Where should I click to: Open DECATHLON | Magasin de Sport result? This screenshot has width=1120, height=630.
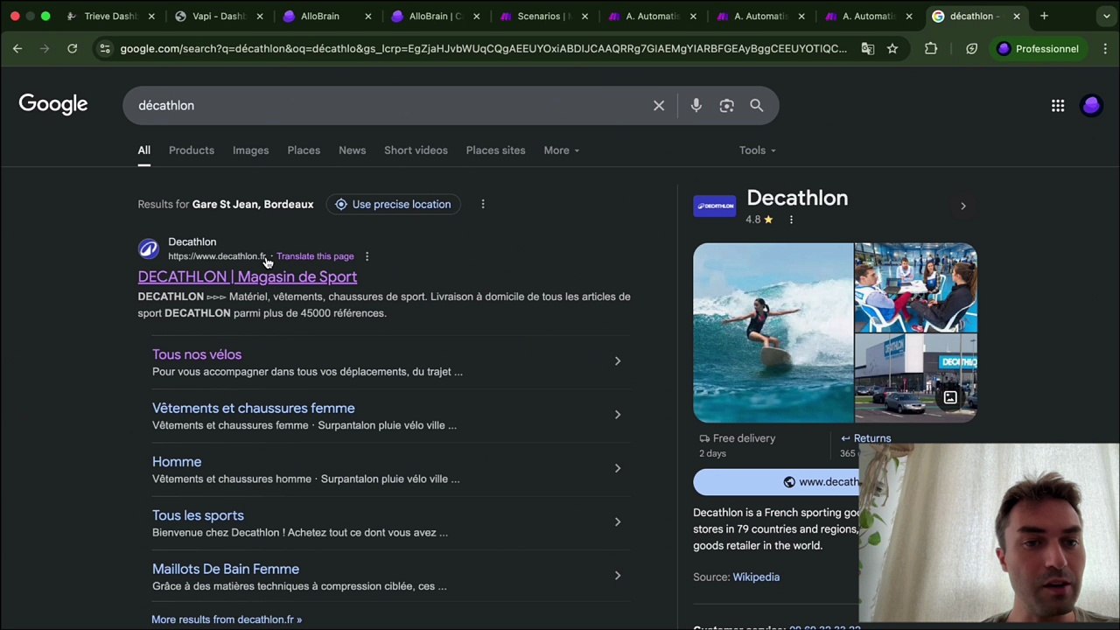248,277
